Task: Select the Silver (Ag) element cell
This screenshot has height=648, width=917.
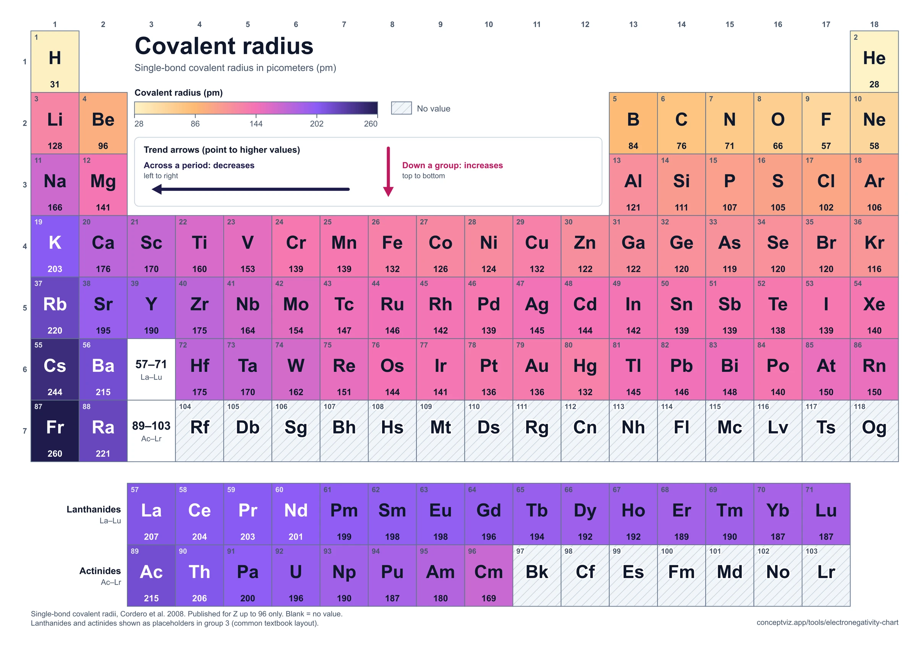Action: (x=537, y=307)
